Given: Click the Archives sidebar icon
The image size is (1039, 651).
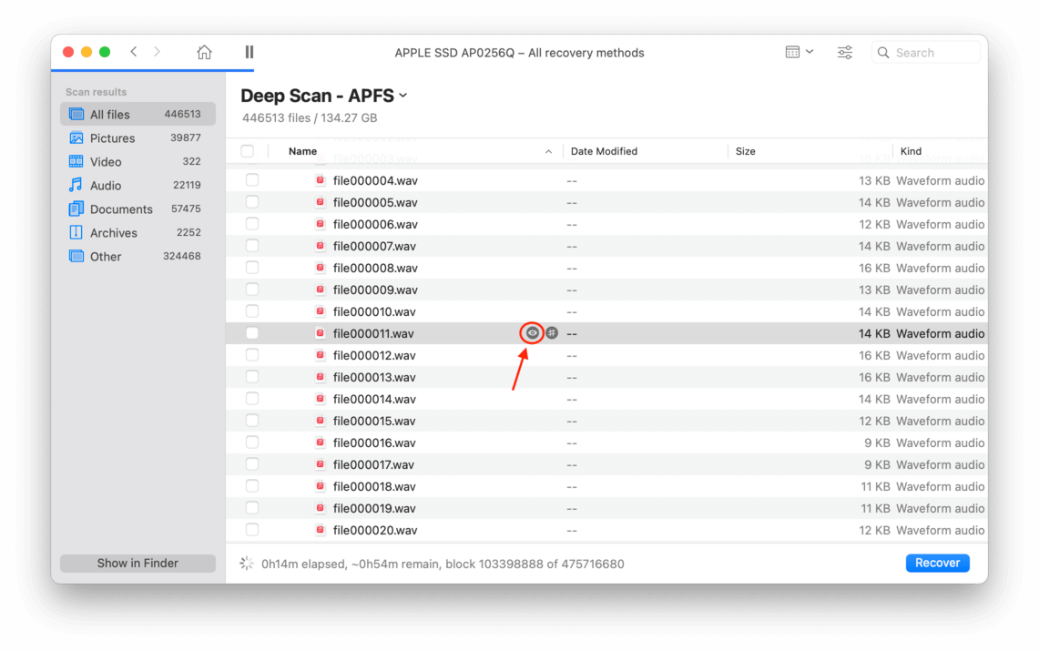Looking at the screenshot, I should [x=76, y=232].
